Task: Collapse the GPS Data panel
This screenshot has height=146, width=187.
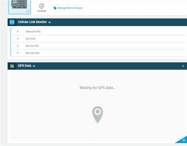Action: coord(34,66)
